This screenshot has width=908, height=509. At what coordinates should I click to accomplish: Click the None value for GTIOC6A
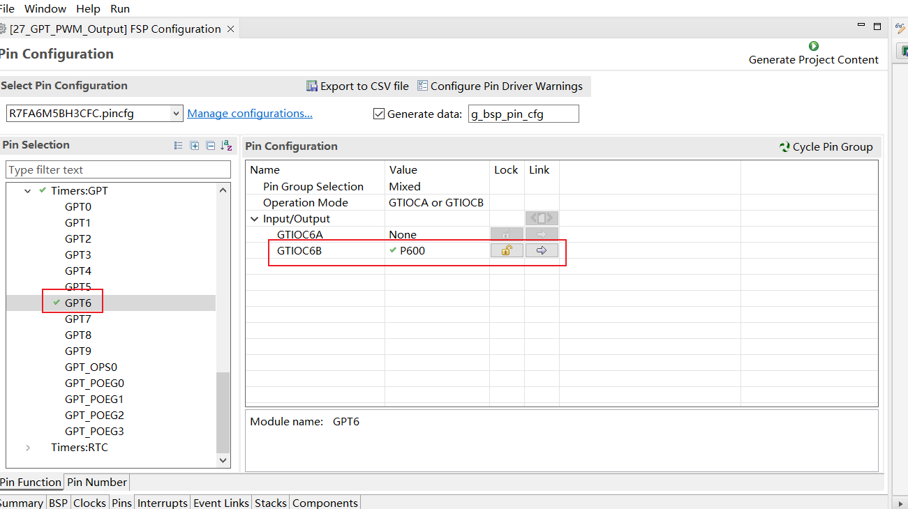coord(403,235)
